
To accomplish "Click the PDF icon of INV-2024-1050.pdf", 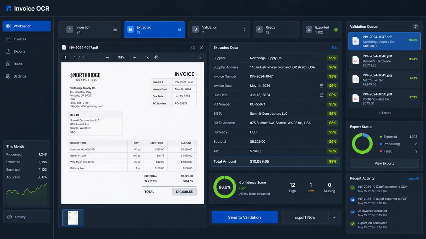I will tap(356, 99).
